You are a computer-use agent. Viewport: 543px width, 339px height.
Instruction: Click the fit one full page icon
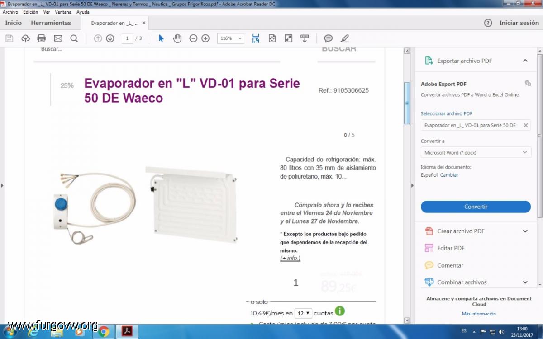(272, 38)
